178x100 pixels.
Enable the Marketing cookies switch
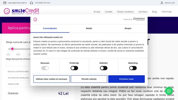pos(133,68)
